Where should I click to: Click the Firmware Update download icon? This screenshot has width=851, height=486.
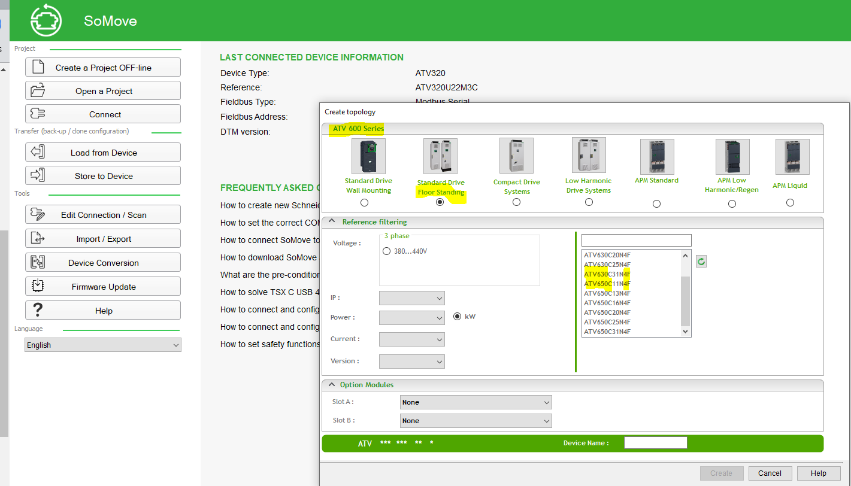pyautogui.click(x=38, y=286)
